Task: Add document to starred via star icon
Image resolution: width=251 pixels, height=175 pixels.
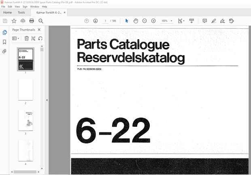Action: click(x=14, y=21)
